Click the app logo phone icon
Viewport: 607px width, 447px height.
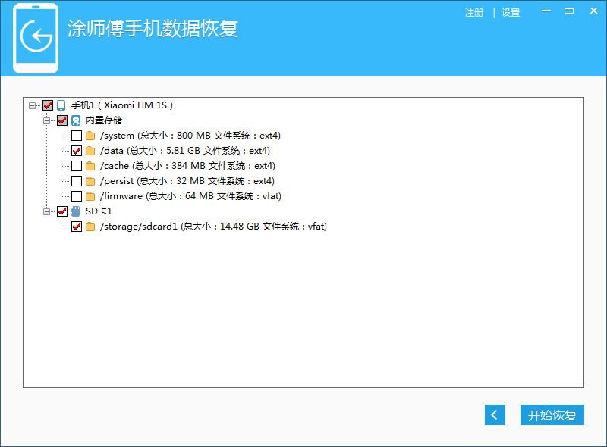pyautogui.click(x=36, y=38)
